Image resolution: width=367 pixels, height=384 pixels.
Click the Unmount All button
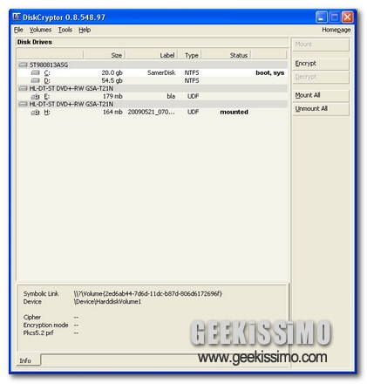(321, 109)
